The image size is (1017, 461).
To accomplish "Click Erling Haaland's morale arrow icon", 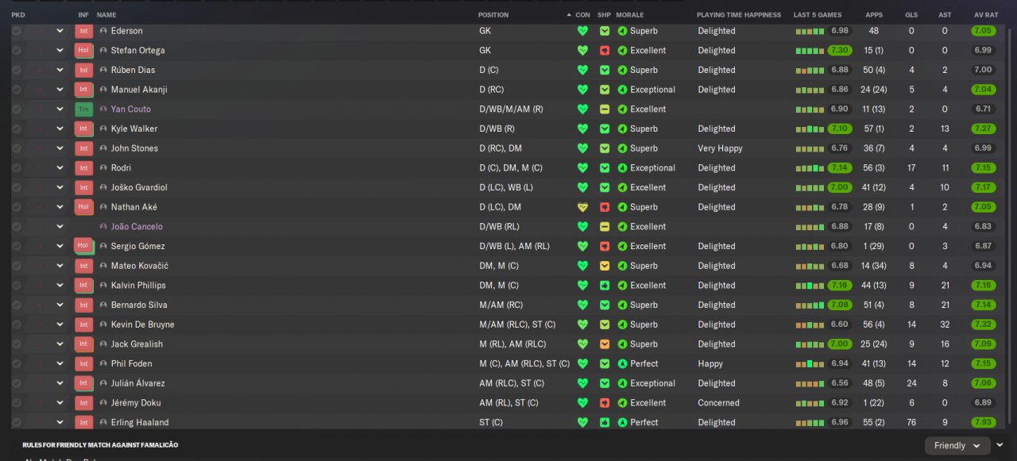I will point(623,423).
